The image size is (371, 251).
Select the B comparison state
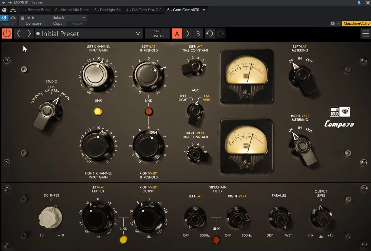point(198,33)
